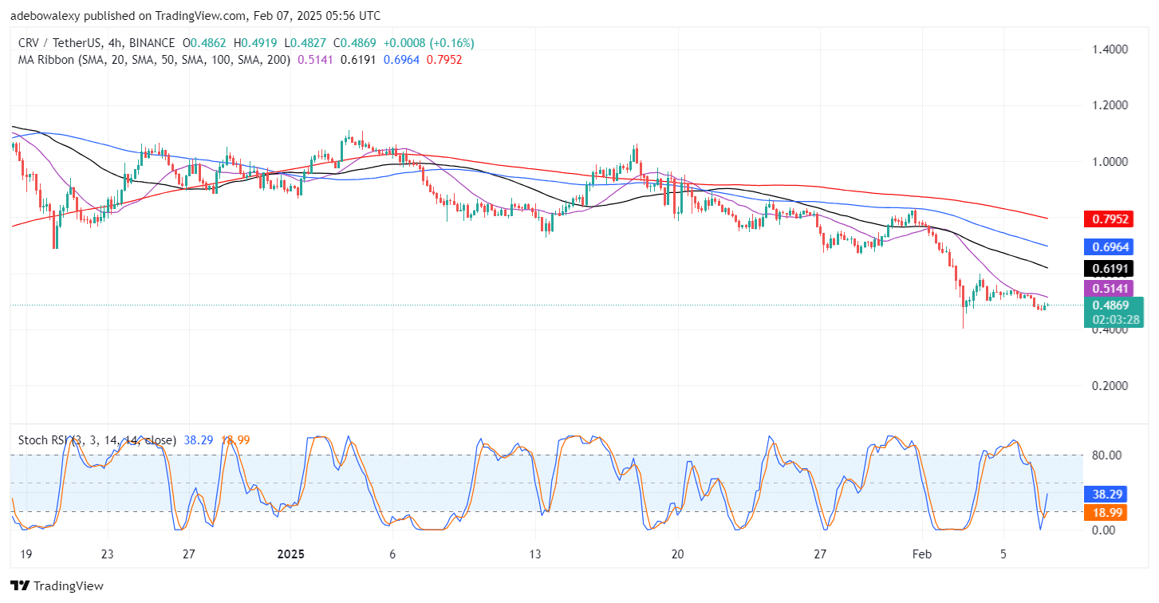
Task: Click the 0.00 Stoch RSI level label
Action: click(x=1103, y=530)
